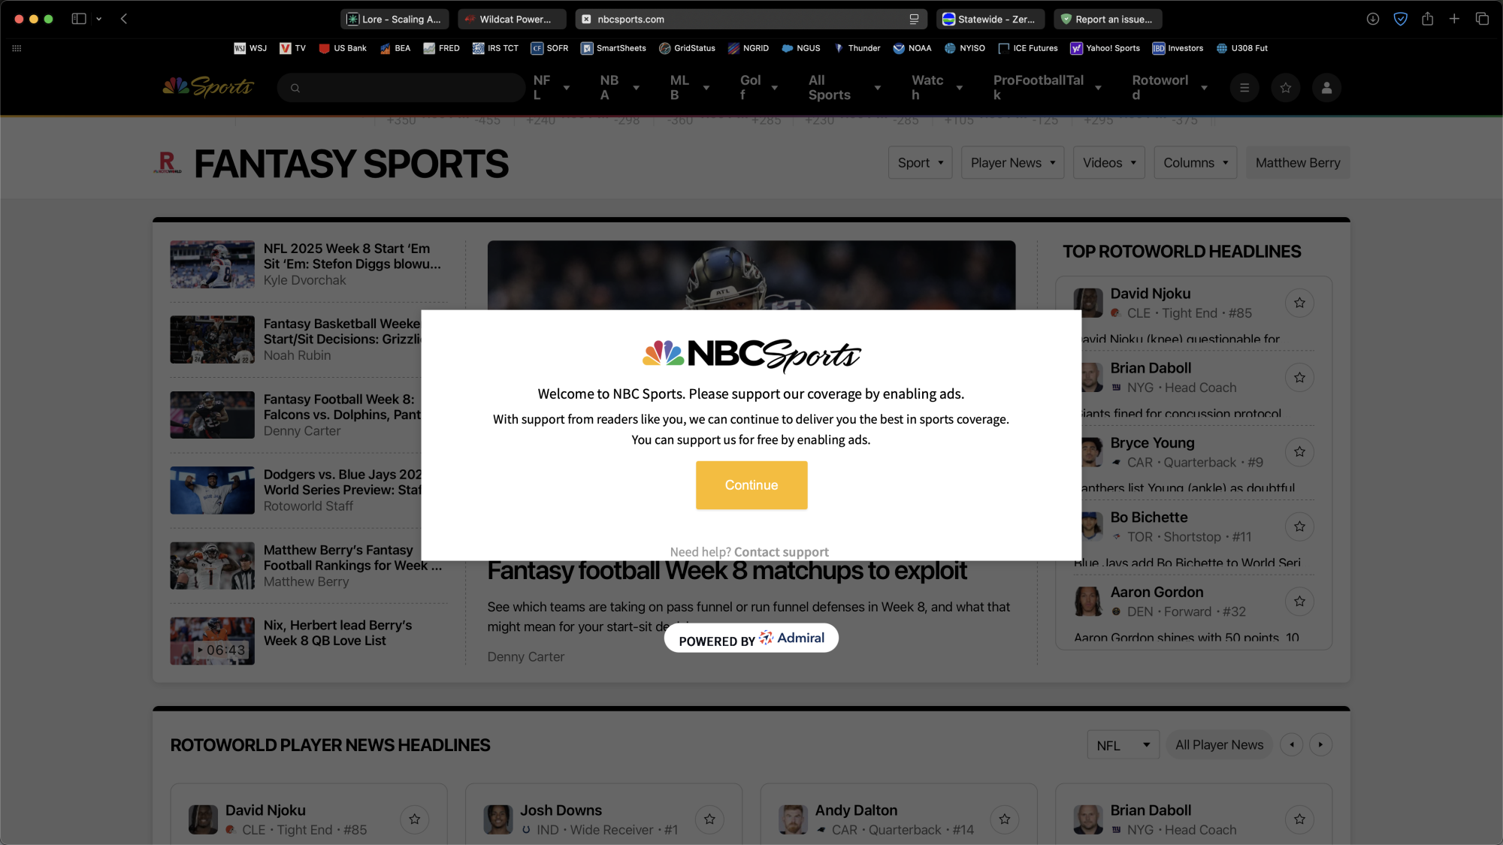Open the user profile icon in header
The width and height of the screenshot is (1503, 845).
coord(1326,88)
